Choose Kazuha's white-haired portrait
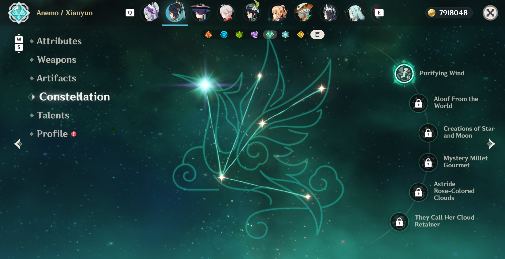Image resolution: width=505 pixels, height=259 pixels. (x=226, y=13)
